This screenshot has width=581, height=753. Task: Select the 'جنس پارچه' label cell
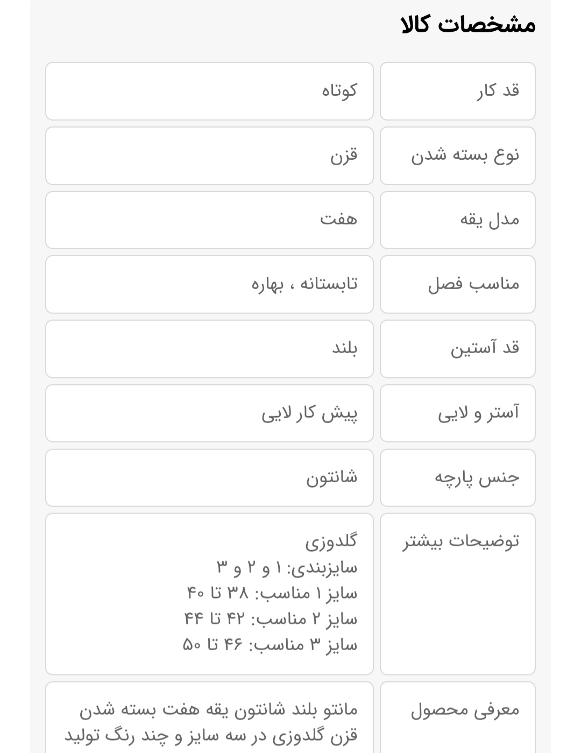click(457, 478)
